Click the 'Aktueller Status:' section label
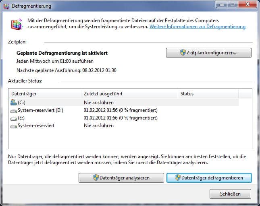Image resolution: width=260 pixels, height=206 pixels. tap(25, 81)
